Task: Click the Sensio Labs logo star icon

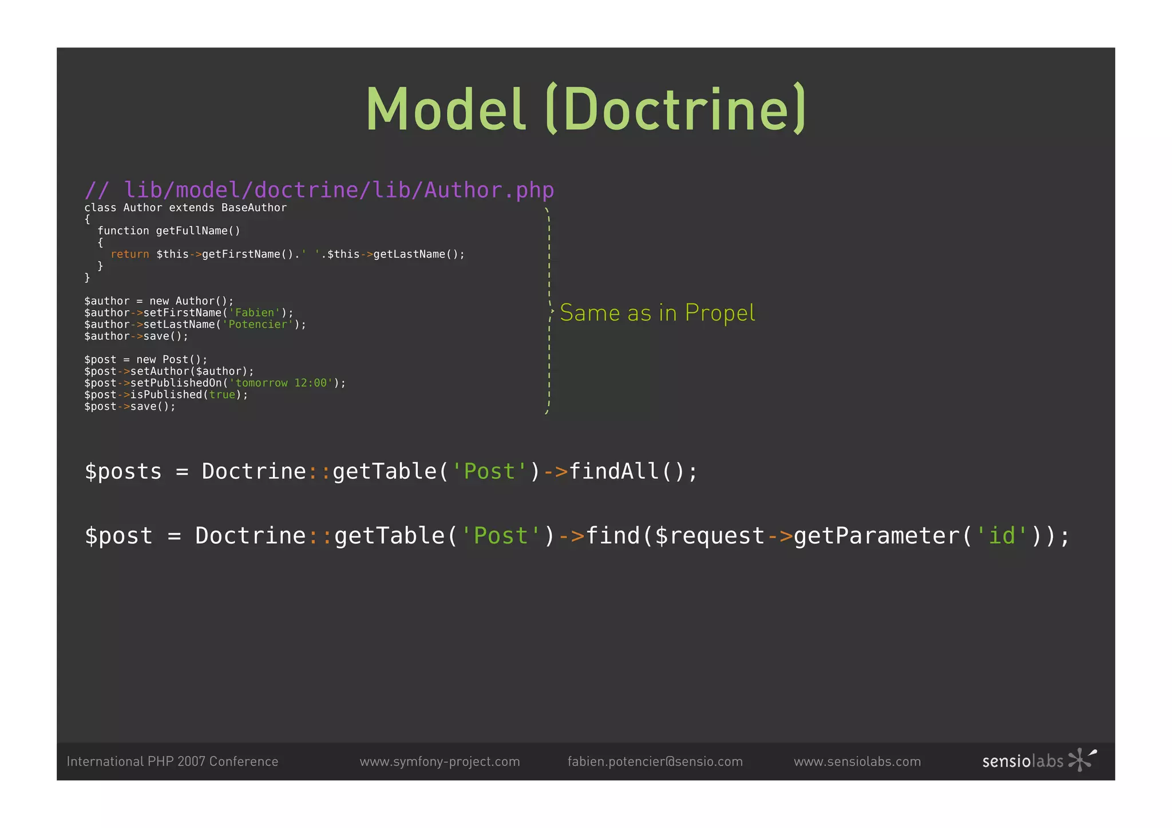Action: (x=1082, y=759)
